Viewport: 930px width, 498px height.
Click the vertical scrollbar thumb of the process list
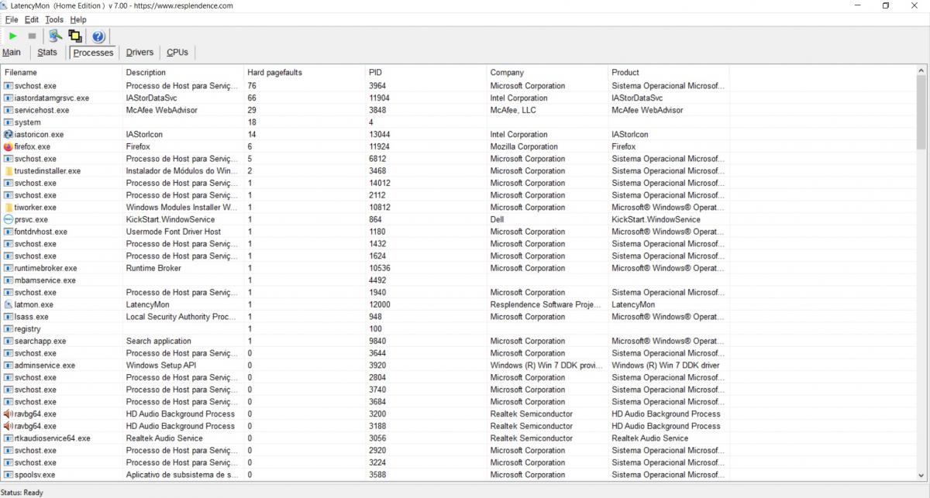click(921, 113)
